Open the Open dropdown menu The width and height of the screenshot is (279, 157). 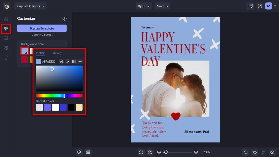pos(144,6)
